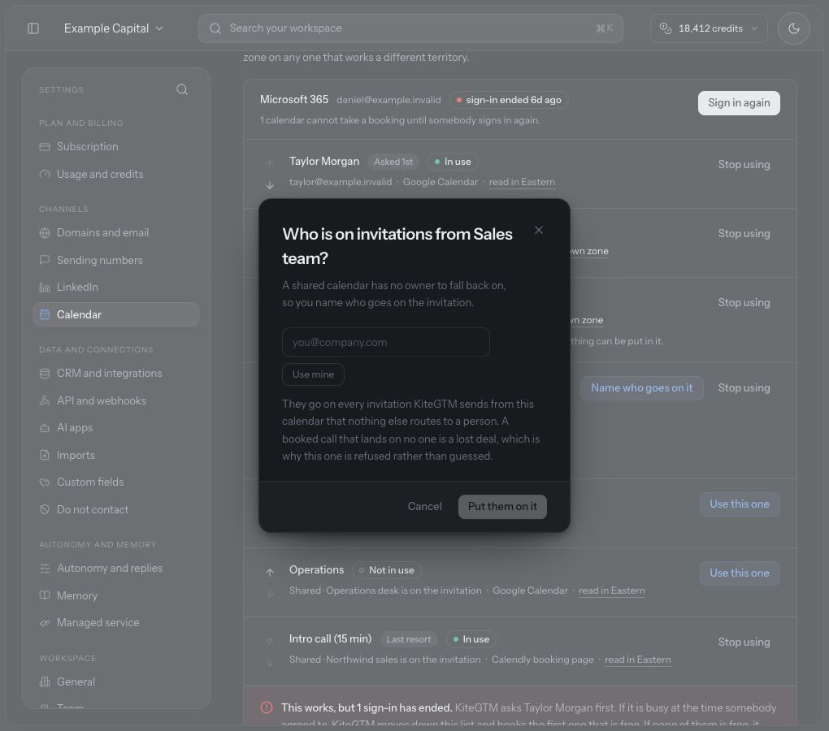Screen dimensions: 829x731
Task: Click Sign in again for Microsoft 365
Action: (739, 103)
